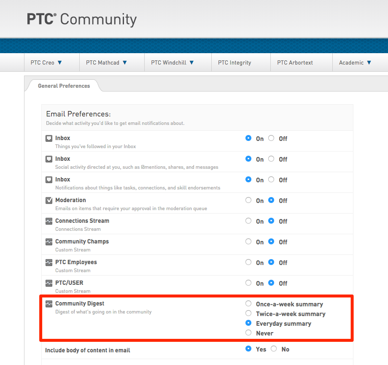Open the PTC Integrity menu
The image size is (388, 365).
[234, 62]
